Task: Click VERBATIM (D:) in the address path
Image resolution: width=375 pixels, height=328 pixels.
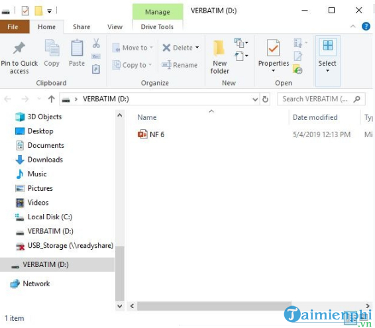Action: (106, 99)
